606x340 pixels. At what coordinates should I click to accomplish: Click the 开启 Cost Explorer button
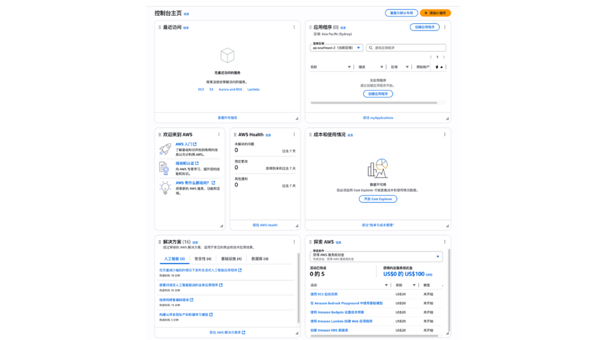click(x=378, y=199)
